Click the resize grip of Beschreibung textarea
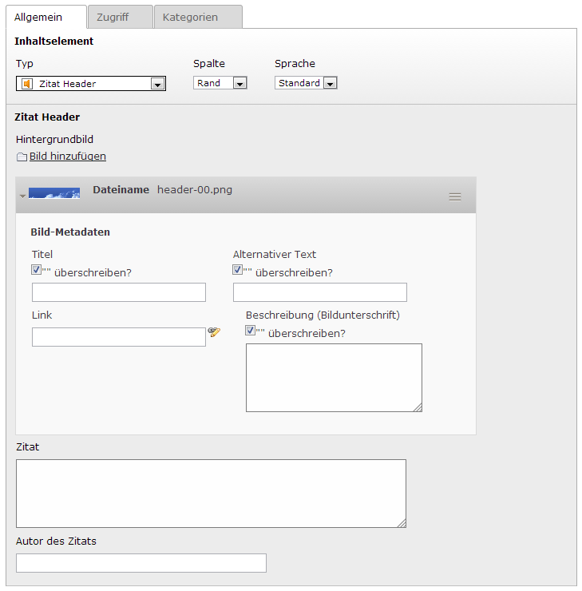This screenshot has width=582, height=591. 417,407
